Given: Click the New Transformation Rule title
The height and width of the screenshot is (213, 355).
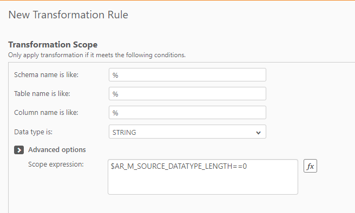Looking at the screenshot, I should (68, 15).
